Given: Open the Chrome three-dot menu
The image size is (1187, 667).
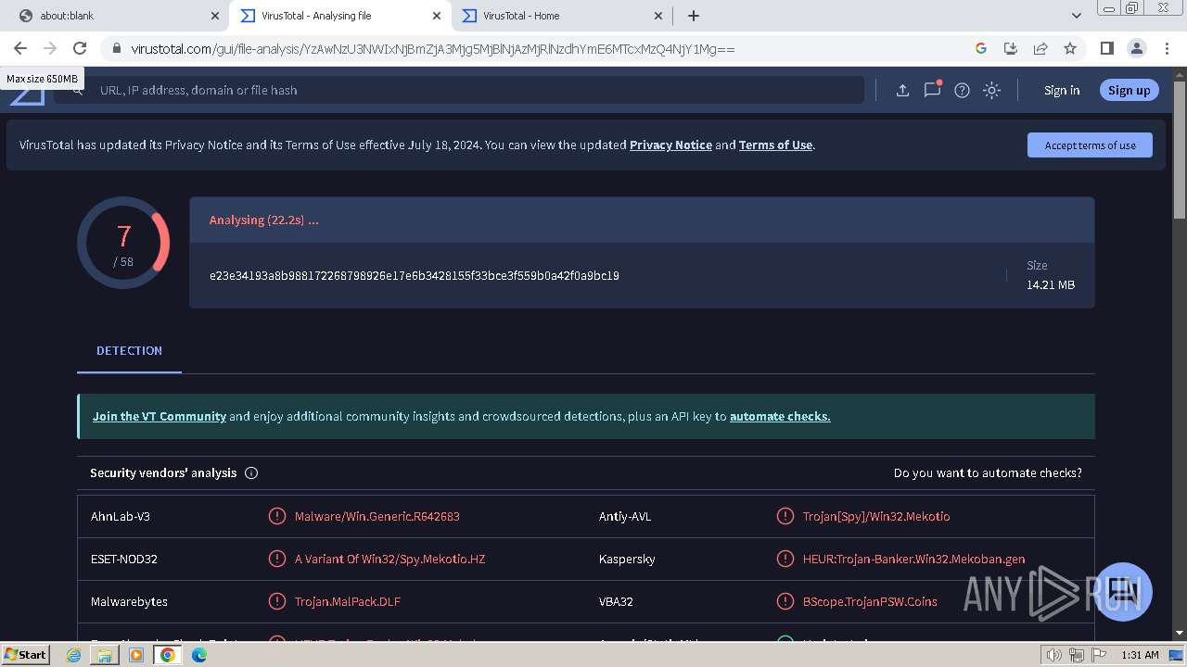Looking at the screenshot, I should pyautogui.click(x=1166, y=48).
